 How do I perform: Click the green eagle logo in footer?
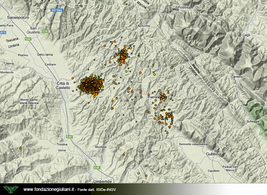click(10, 189)
